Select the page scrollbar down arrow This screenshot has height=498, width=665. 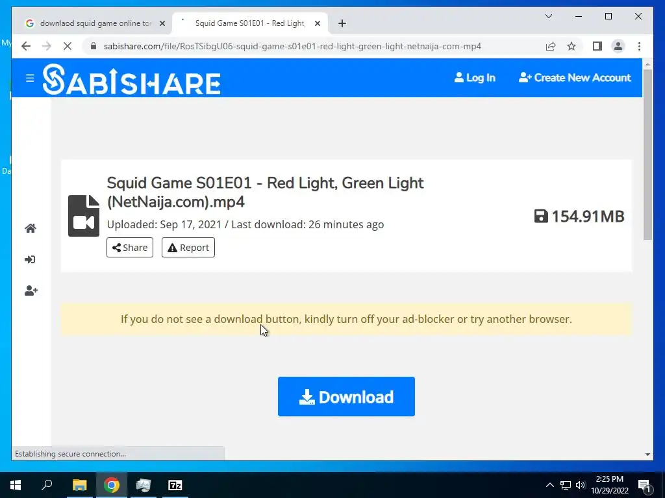[x=647, y=455]
